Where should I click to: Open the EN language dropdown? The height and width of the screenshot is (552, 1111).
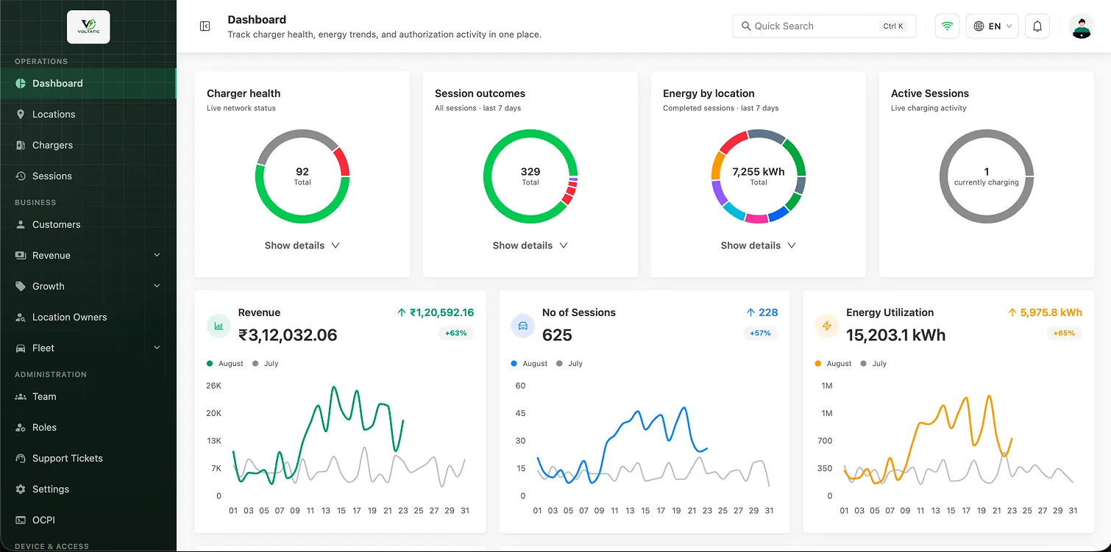tap(993, 26)
